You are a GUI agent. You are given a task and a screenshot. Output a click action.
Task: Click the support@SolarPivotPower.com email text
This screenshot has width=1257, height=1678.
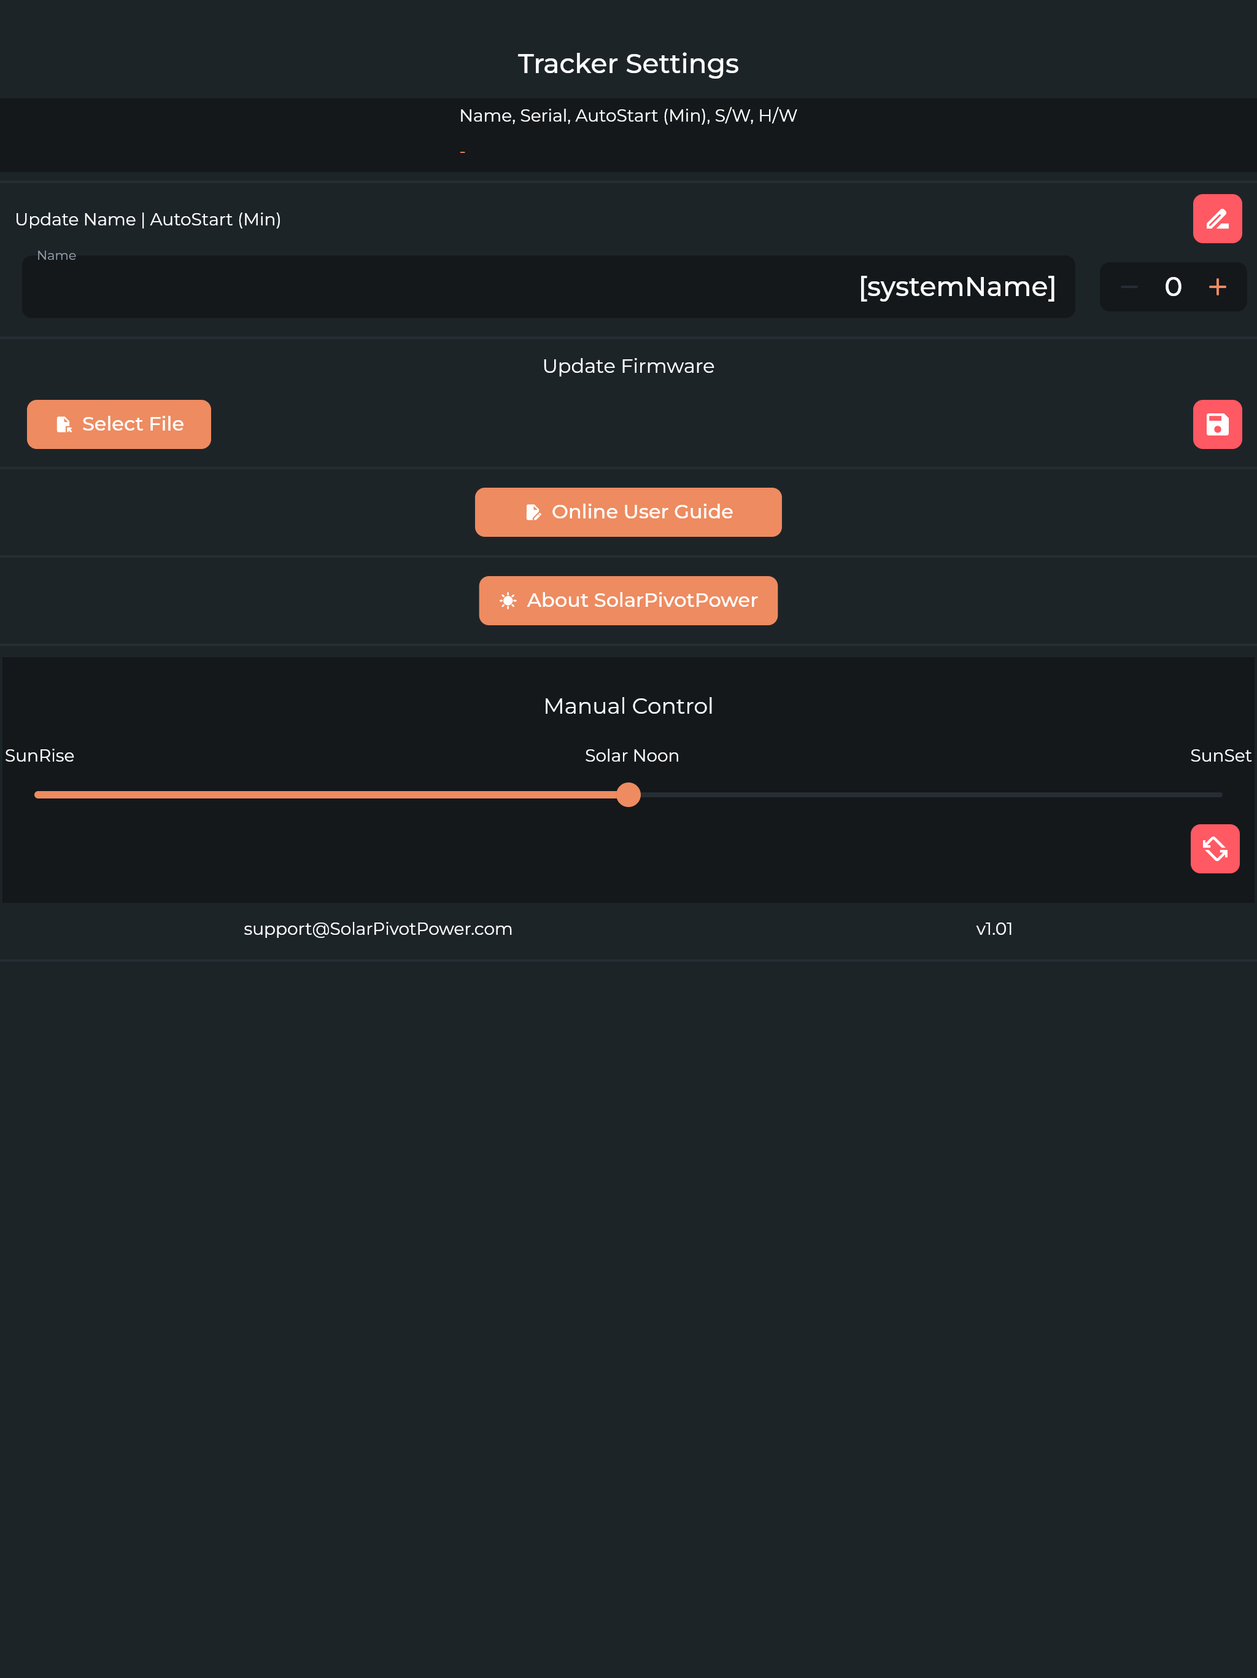pyautogui.click(x=377, y=929)
